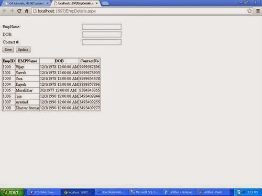Click the name cell Suresh
The width and height of the screenshot is (262, 196).
coord(27,73)
